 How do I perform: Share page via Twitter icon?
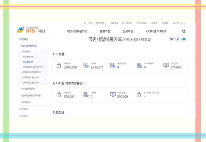tap(171, 39)
